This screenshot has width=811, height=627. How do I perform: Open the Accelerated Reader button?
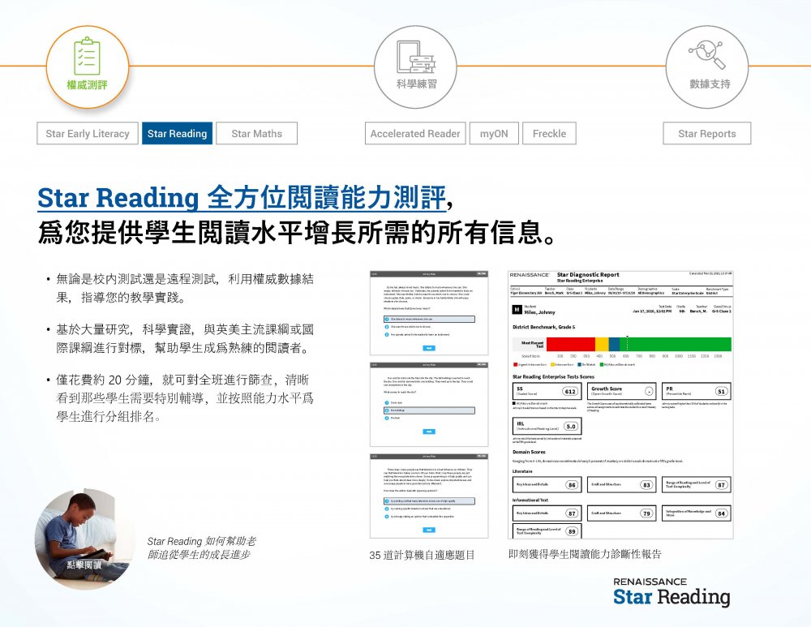[415, 134]
